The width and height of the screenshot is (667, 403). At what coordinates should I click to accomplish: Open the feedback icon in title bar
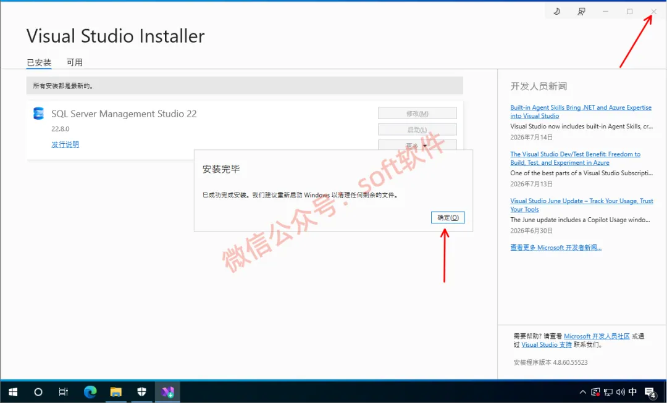pyautogui.click(x=581, y=12)
